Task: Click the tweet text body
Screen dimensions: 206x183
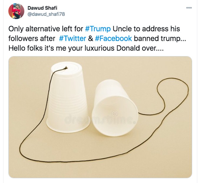Action: (97, 38)
